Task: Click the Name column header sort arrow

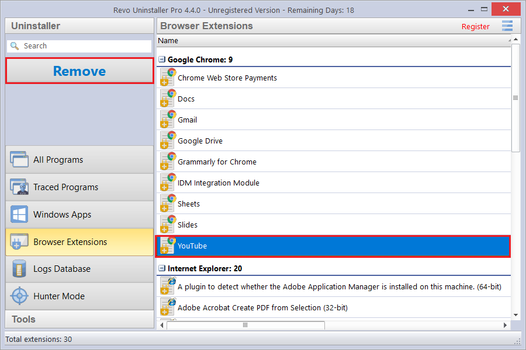Action: pos(509,40)
